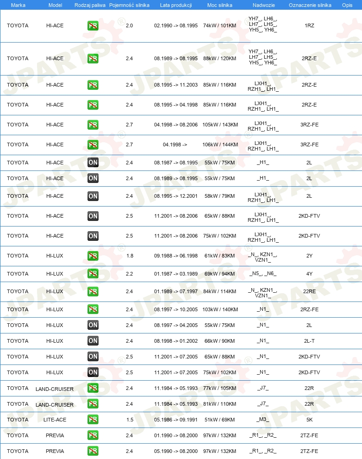Select engine code 3RZ-FE with 105kW
The height and width of the screenshot is (459, 362).
309,125
